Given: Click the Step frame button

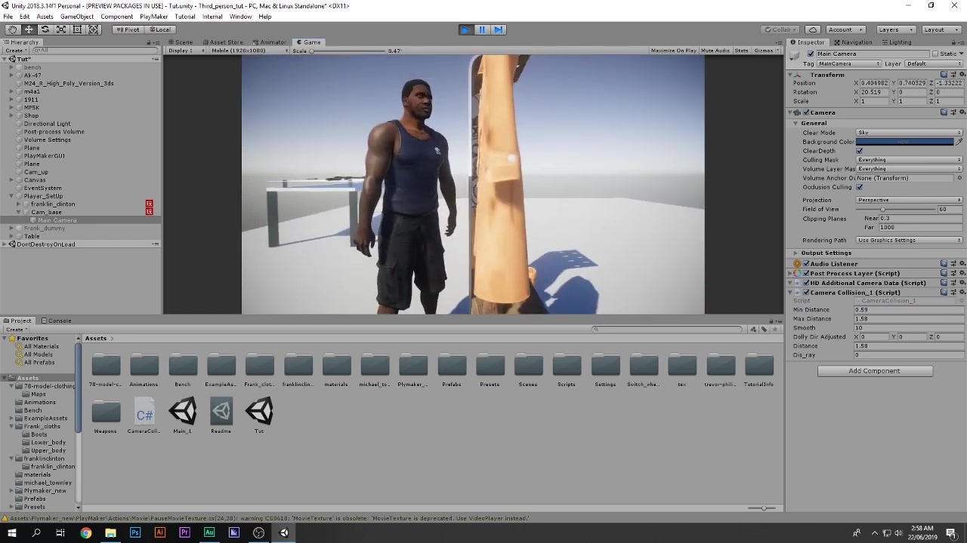Looking at the screenshot, I should tap(498, 29).
